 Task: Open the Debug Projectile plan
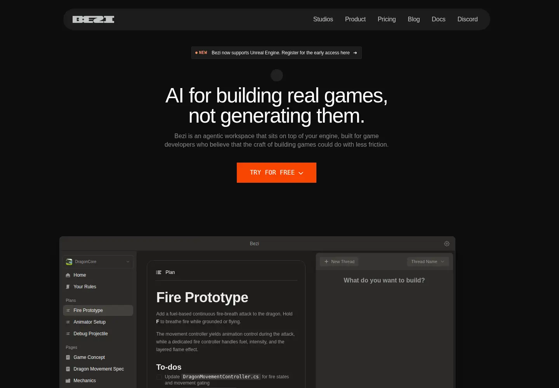tap(98, 334)
